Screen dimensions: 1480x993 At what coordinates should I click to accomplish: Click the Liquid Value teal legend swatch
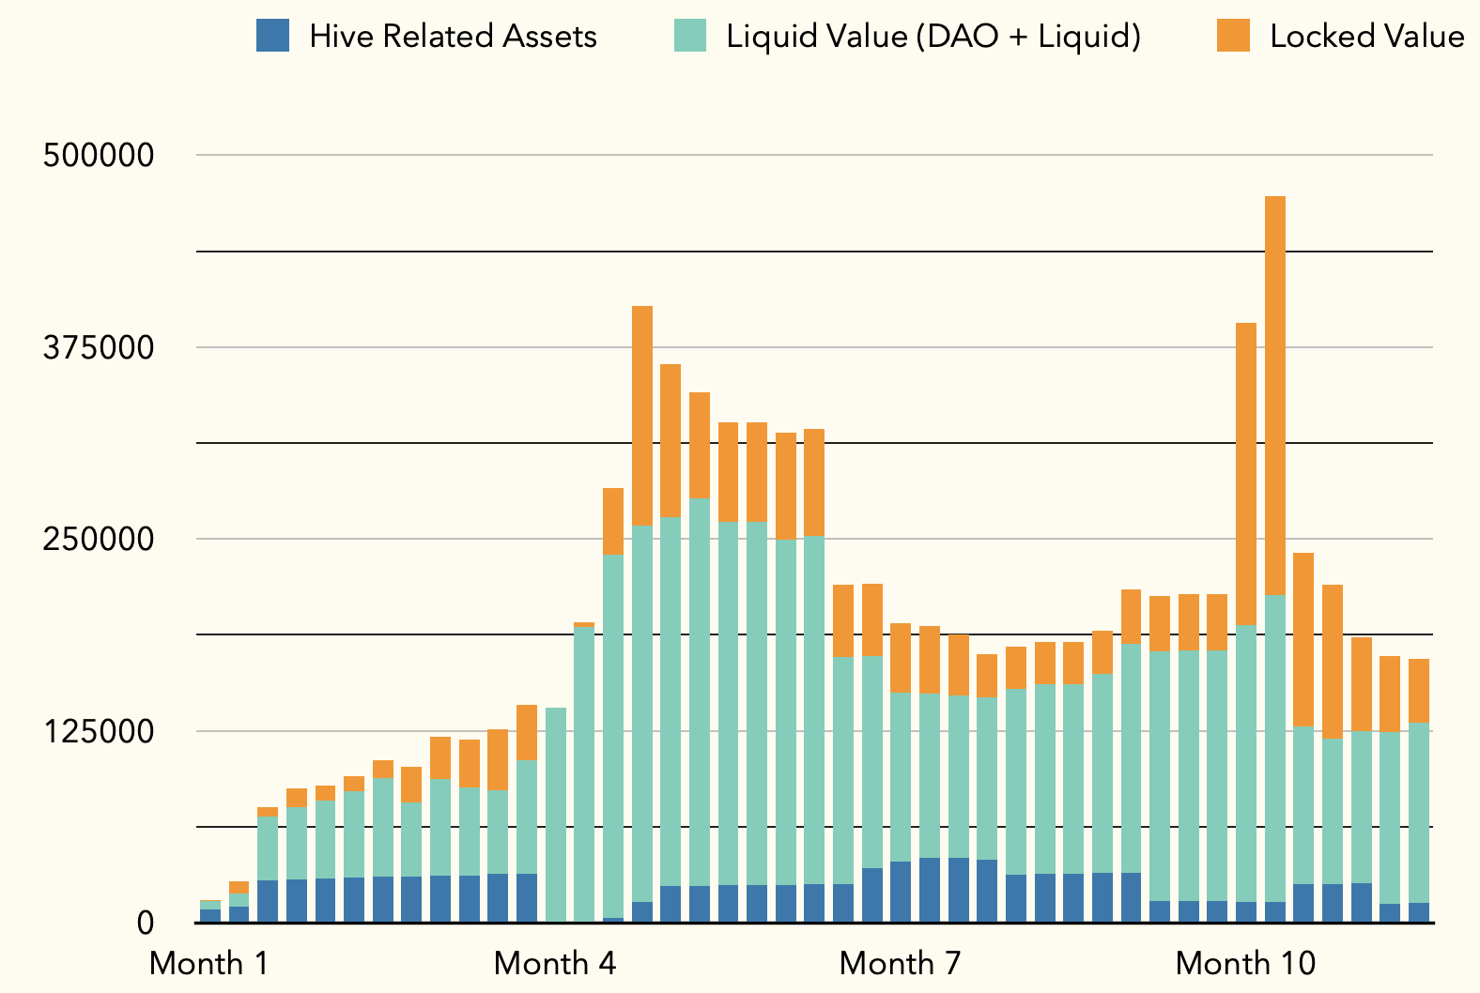pyautogui.click(x=690, y=36)
